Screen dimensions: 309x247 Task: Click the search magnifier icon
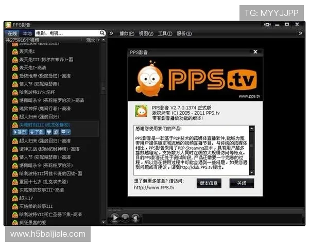102,33
